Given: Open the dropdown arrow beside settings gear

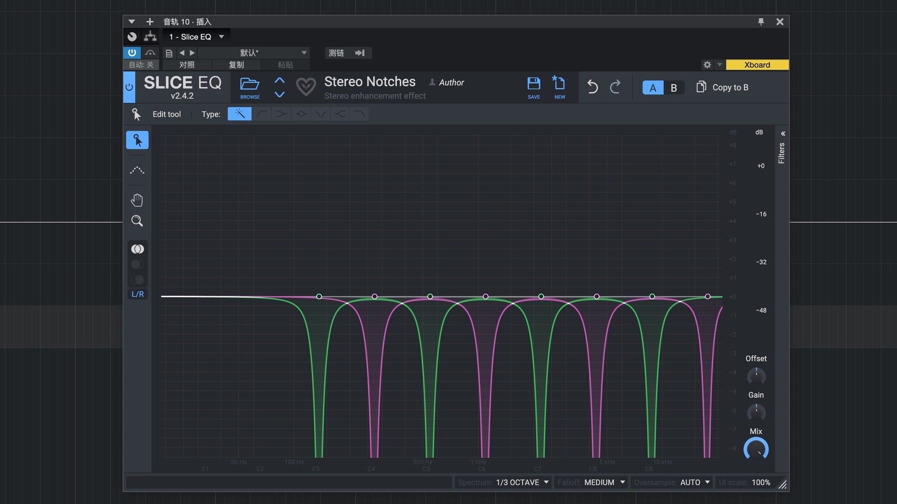Looking at the screenshot, I should pyautogui.click(x=719, y=65).
